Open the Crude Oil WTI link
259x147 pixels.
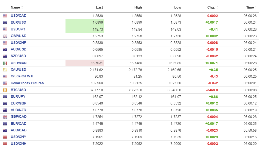pyautogui.click(x=22, y=76)
